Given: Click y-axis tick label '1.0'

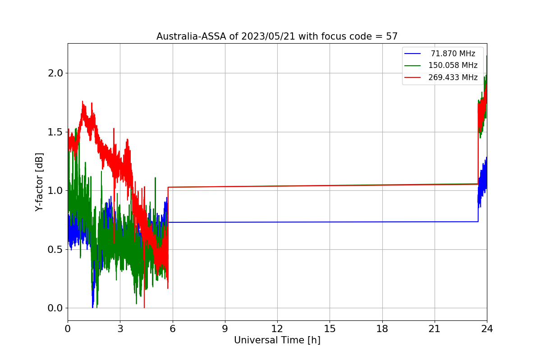Looking at the screenshot, I should point(55,191).
